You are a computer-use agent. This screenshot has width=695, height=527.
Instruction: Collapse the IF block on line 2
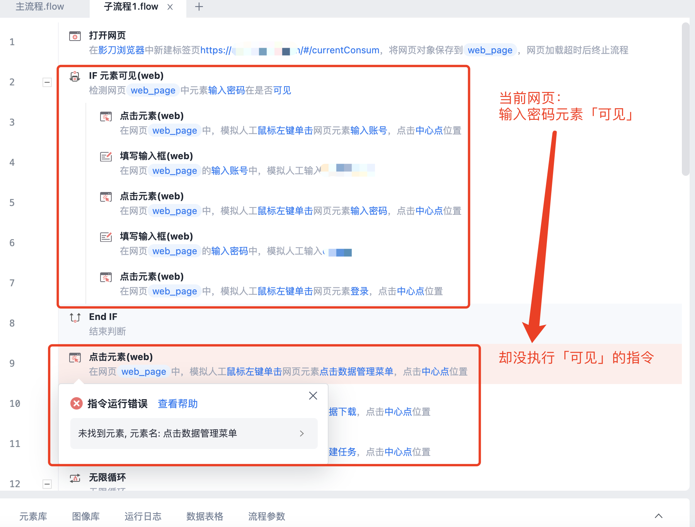[x=47, y=82]
